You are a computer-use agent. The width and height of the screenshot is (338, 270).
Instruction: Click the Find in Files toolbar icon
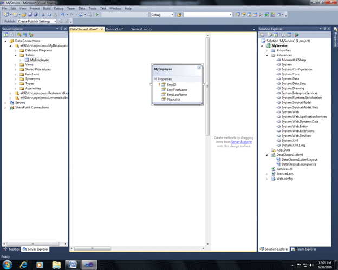[179, 15]
